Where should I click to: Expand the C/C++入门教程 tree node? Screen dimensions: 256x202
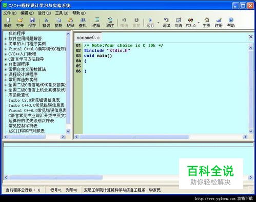coord(6,54)
